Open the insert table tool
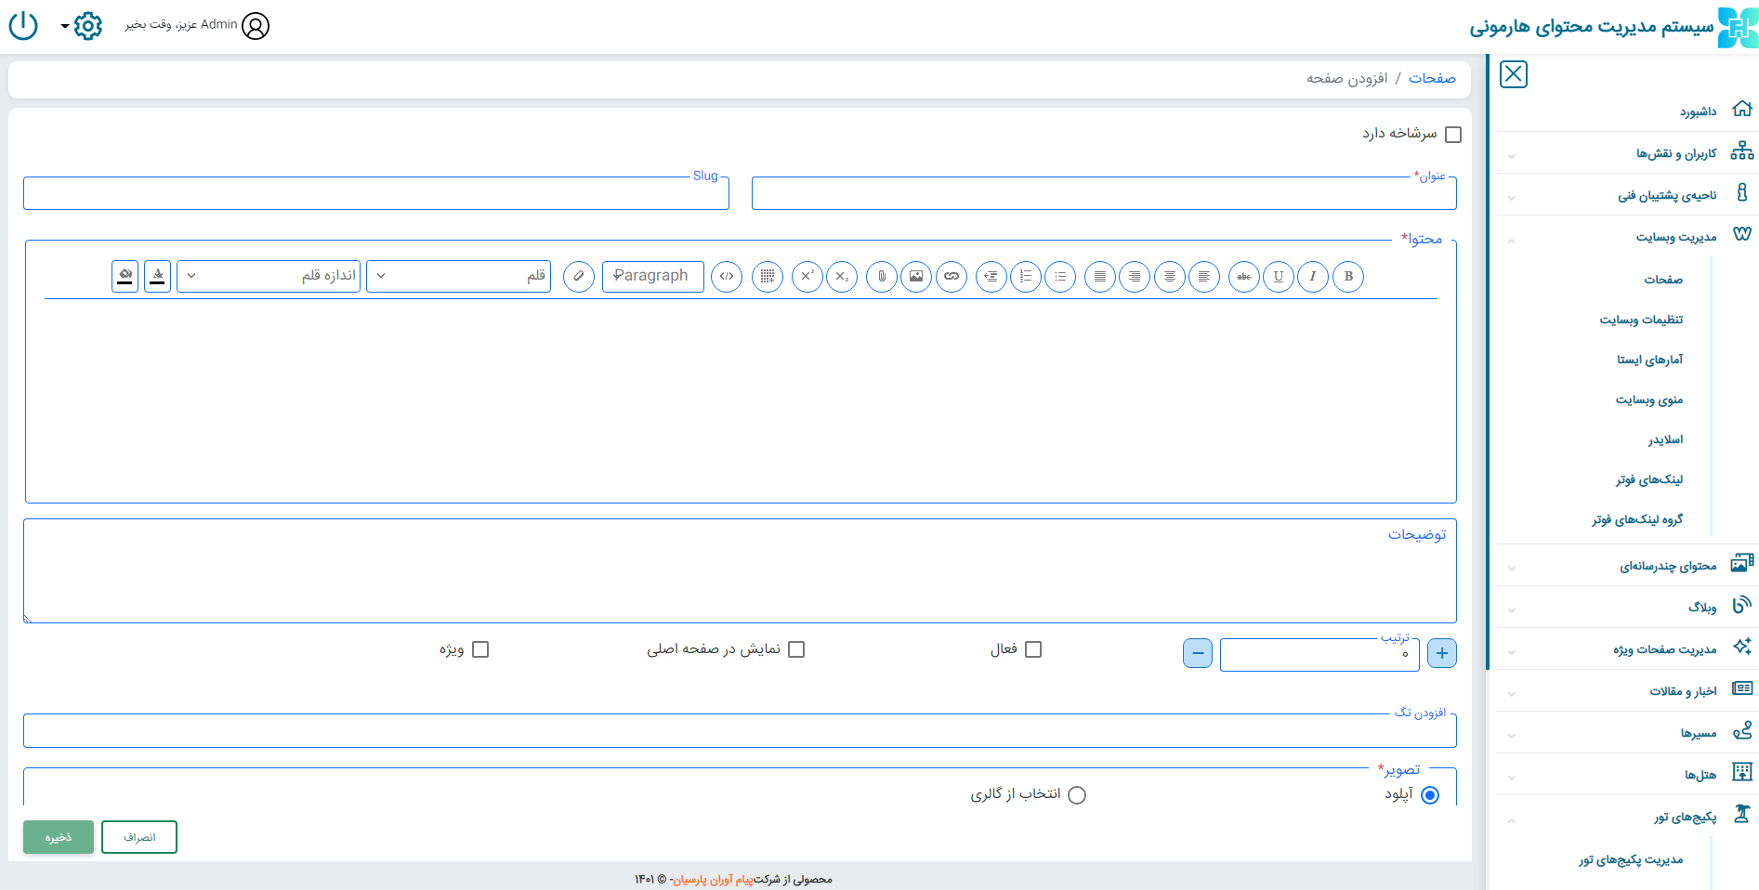The height and width of the screenshot is (890, 1759). [768, 277]
